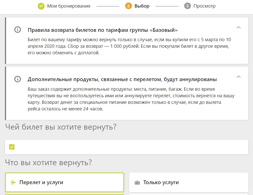Viewport: 253px width, 195px height.
Task: Click the refund rules heading text
Action: pyautogui.click(x=103, y=30)
